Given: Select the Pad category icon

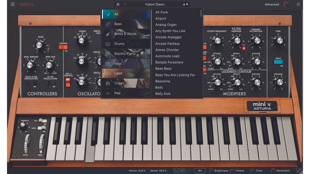Looking at the screenshot, I should pyautogui.click(x=108, y=93).
